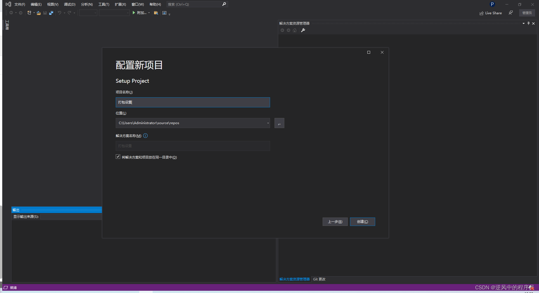Click Solution Explorer home icon
The height and width of the screenshot is (293, 539).
295,30
